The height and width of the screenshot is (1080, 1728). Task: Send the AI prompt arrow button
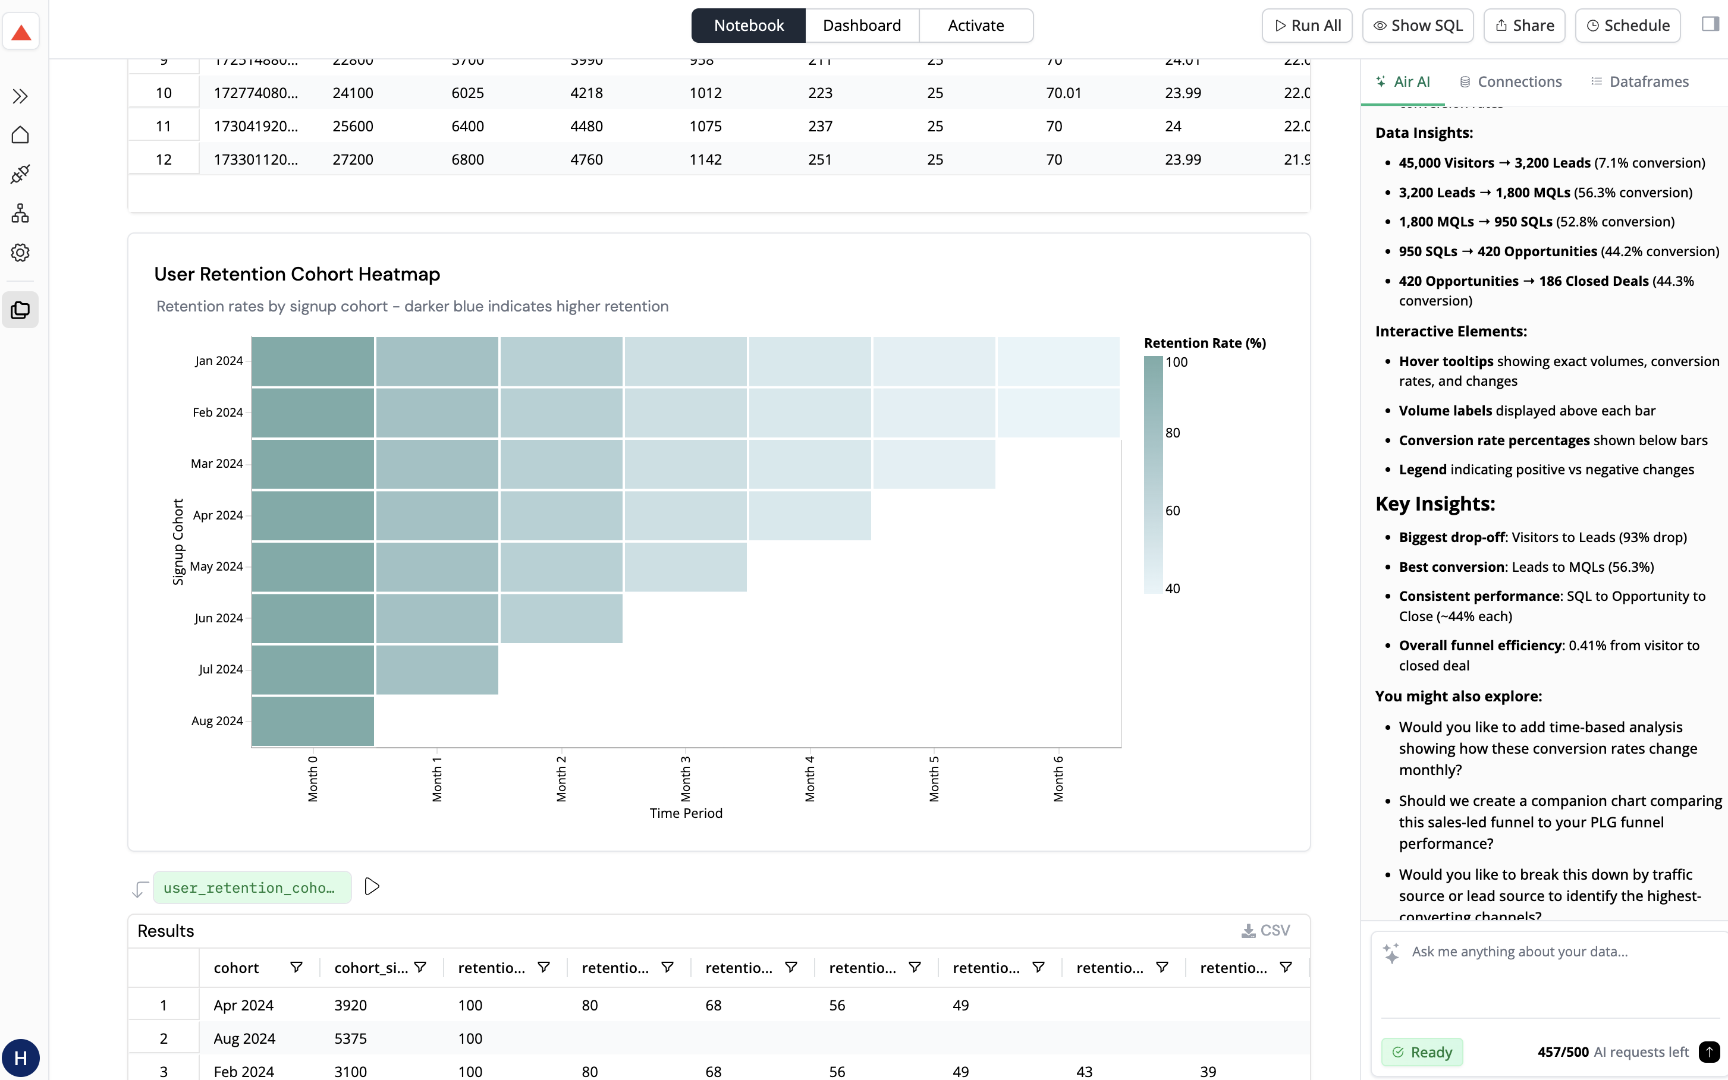(x=1709, y=1051)
